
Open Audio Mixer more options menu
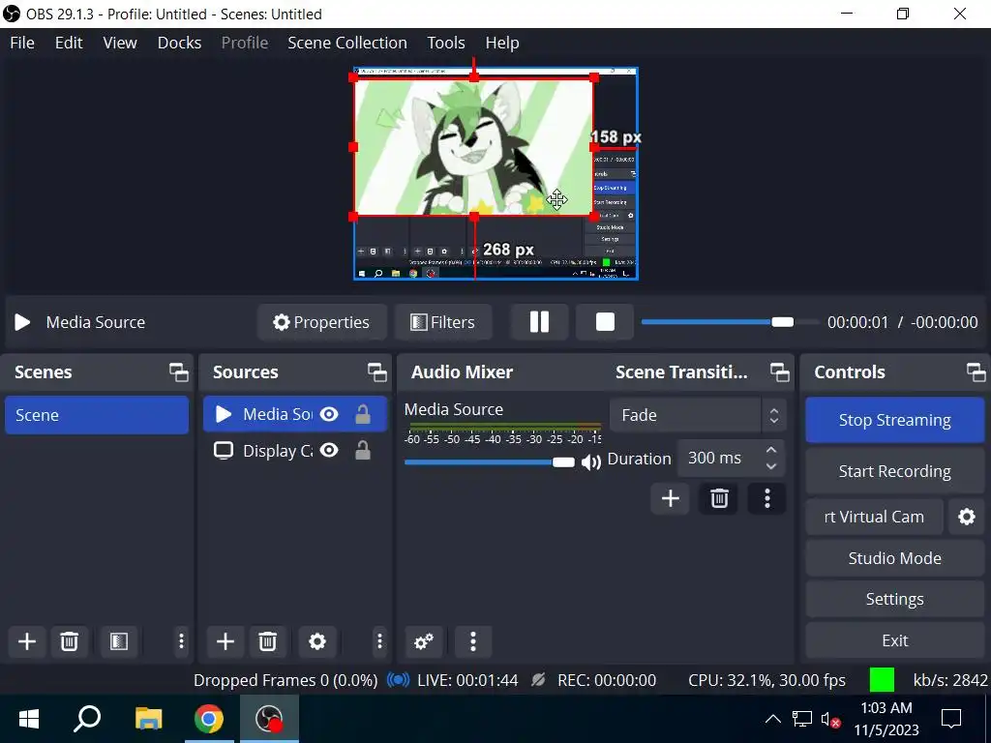[x=472, y=642]
